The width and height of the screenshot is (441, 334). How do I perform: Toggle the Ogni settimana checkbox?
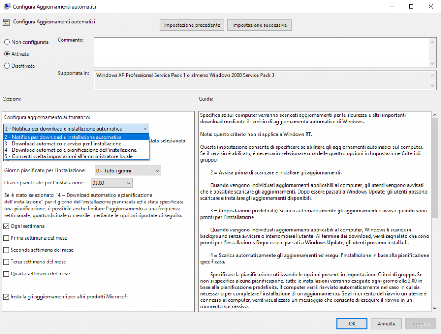point(6,226)
